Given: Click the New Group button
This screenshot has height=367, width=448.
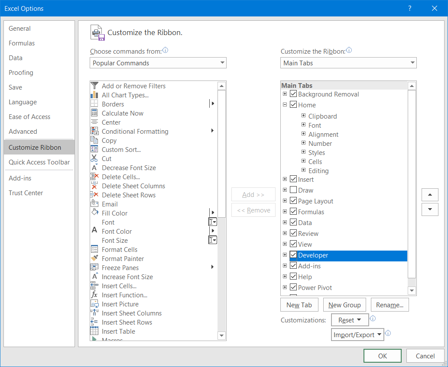Looking at the screenshot, I should tap(344, 305).
